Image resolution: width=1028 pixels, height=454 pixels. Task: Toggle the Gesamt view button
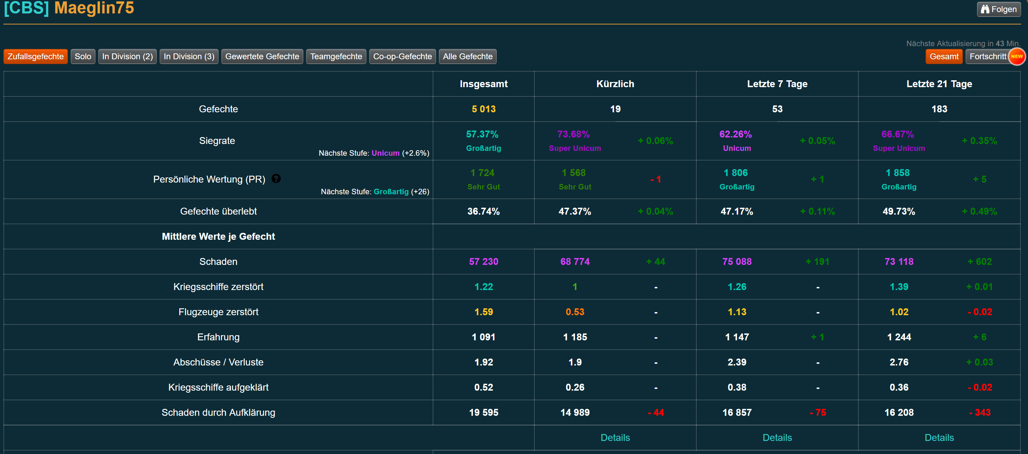click(x=944, y=56)
